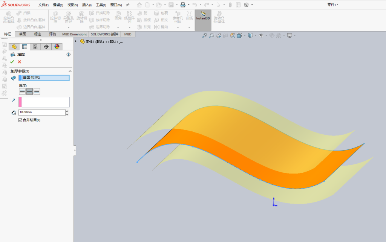Select the middle both-sides 厚度 button

[x=29, y=91]
